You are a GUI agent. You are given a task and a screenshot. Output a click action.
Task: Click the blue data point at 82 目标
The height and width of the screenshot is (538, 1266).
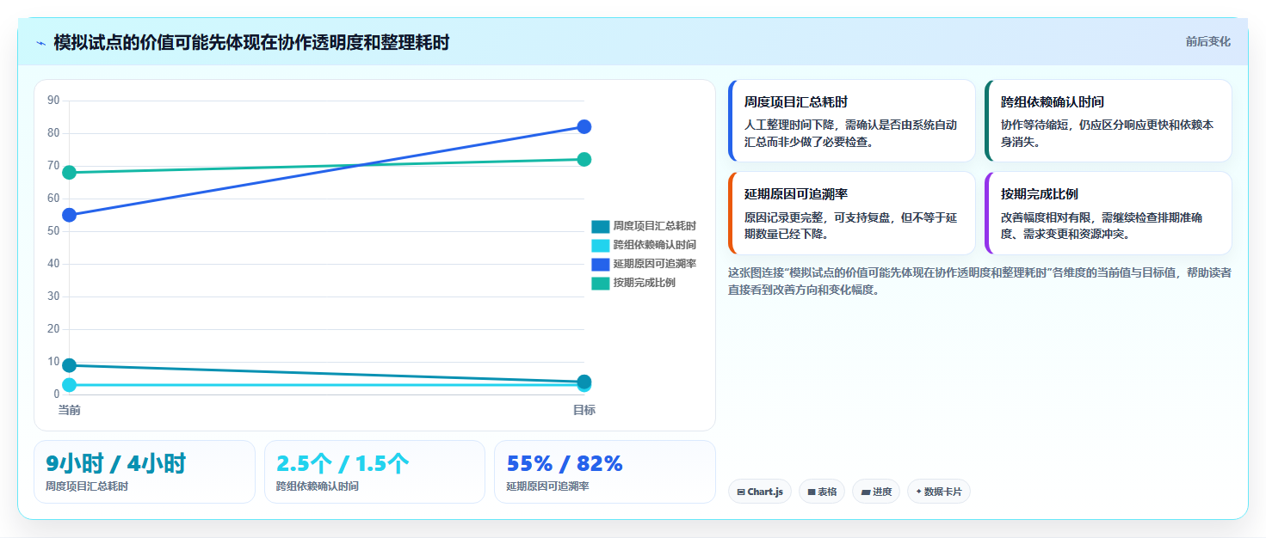(x=584, y=126)
